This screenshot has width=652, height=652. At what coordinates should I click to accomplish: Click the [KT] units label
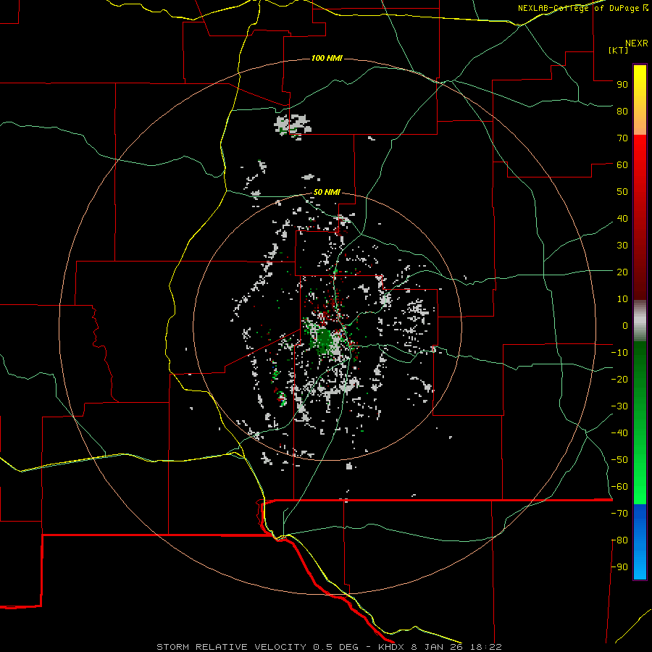[619, 50]
